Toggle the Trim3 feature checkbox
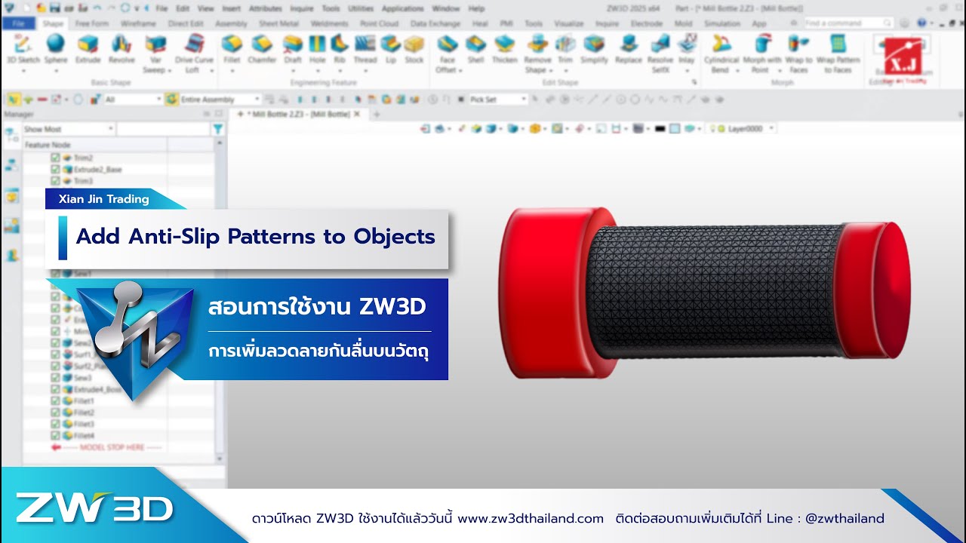The image size is (966, 543). pos(55,181)
